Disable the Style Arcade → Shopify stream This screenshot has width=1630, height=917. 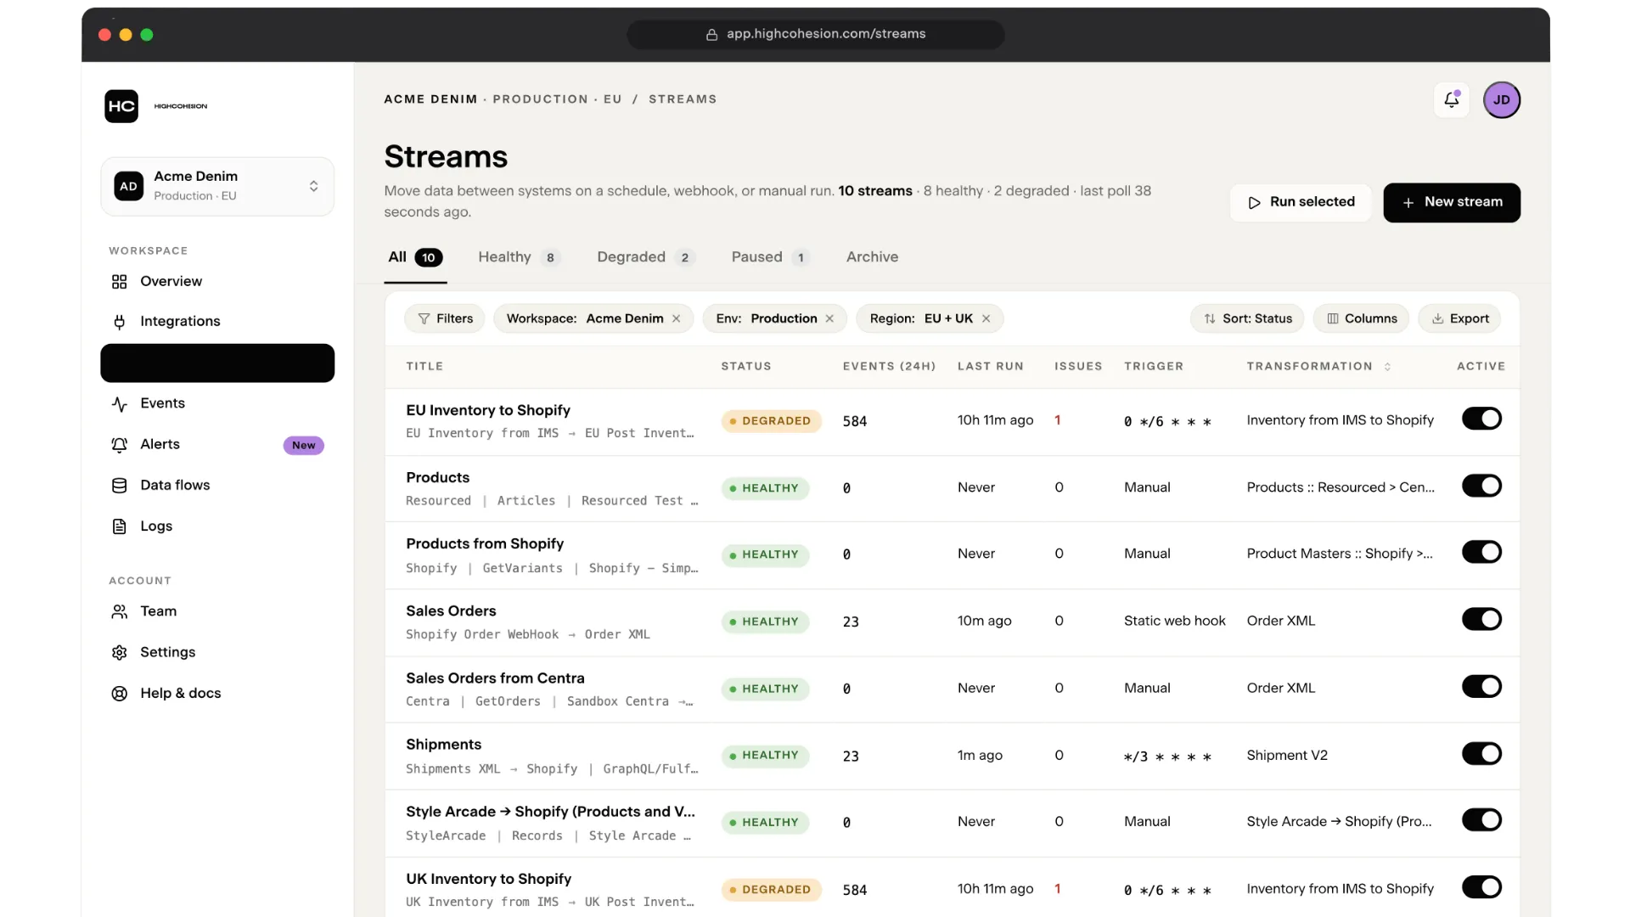click(x=1481, y=820)
